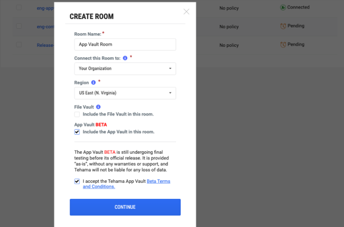
Task: Click the Region dropdown arrow
Action: coord(170,93)
